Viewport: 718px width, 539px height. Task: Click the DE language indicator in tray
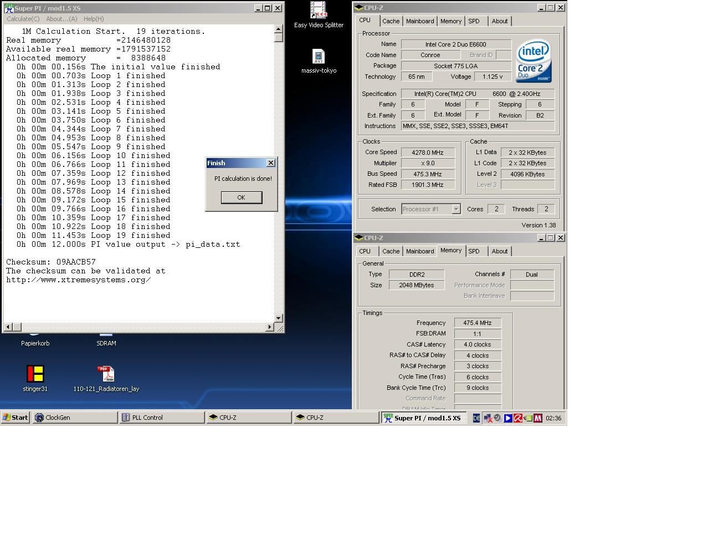click(476, 418)
